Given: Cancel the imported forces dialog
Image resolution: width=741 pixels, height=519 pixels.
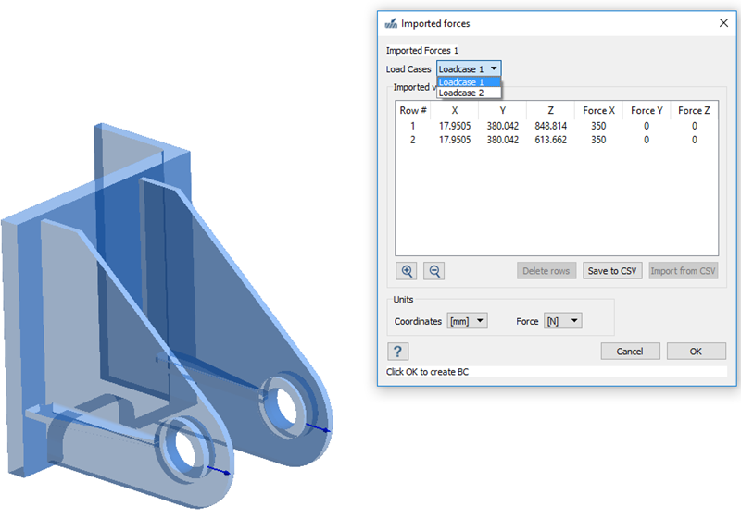Looking at the screenshot, I should point(630,352).
